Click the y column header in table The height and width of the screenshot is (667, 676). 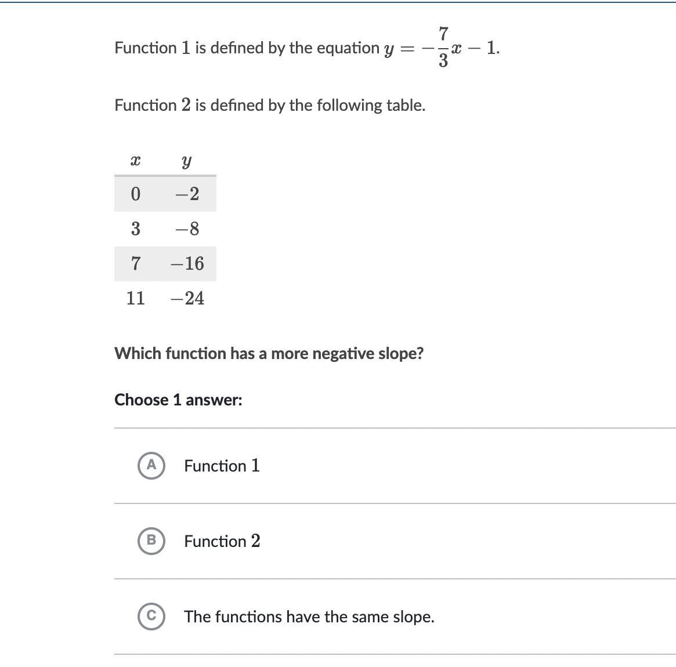point(186,161)
